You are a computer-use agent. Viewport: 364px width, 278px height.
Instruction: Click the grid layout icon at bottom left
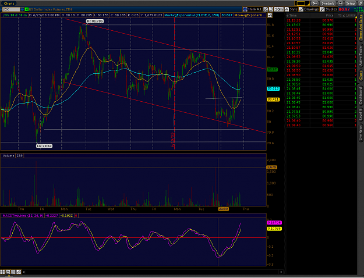tap(2, 272)
